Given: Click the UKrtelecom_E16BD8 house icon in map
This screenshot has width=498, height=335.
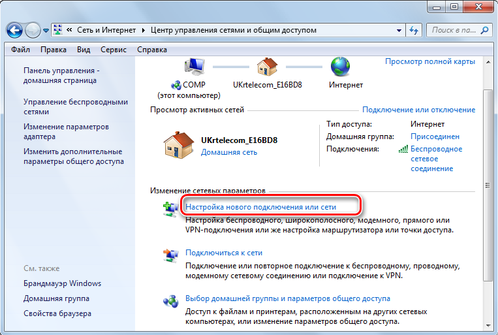Looking at the screenshot, I should (267, 67).
